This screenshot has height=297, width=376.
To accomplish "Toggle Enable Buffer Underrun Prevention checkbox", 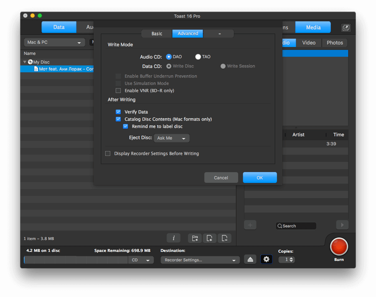I will click(x=118, y=76).
